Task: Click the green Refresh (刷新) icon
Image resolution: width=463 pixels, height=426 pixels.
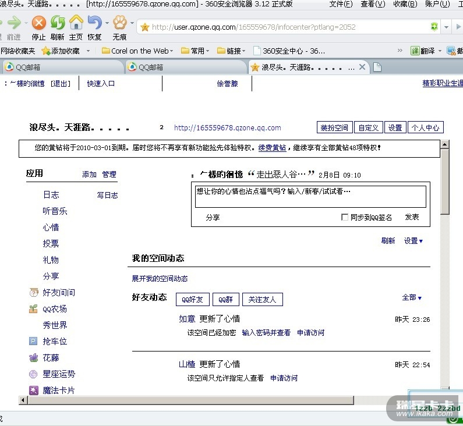Action: tap(58, 23)
